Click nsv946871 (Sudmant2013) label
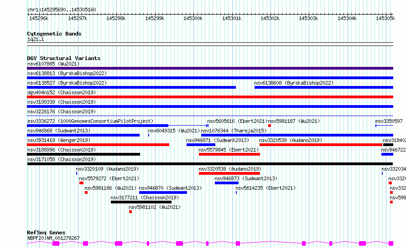The height and width of the screenshot is (248, 406). pyautogui.click(x=218, y=140)
